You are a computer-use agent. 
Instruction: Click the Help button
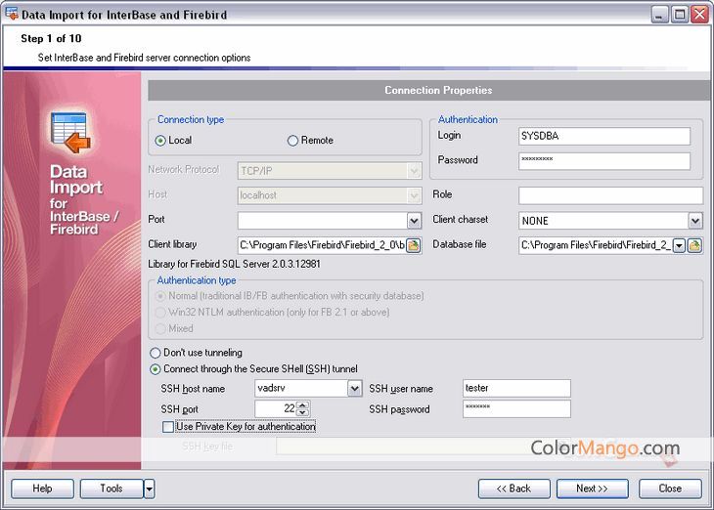click(42, 489)
